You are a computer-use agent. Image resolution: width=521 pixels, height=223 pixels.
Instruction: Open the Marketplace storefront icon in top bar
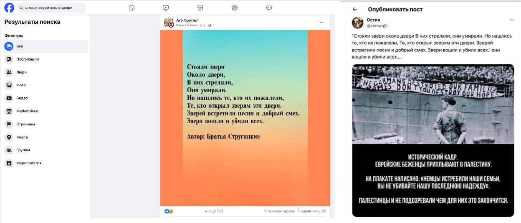200,8
